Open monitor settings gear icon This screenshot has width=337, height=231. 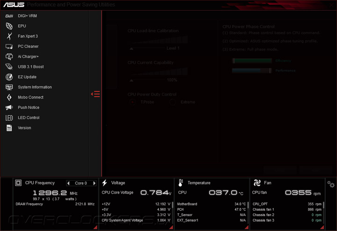coord(331,184)
